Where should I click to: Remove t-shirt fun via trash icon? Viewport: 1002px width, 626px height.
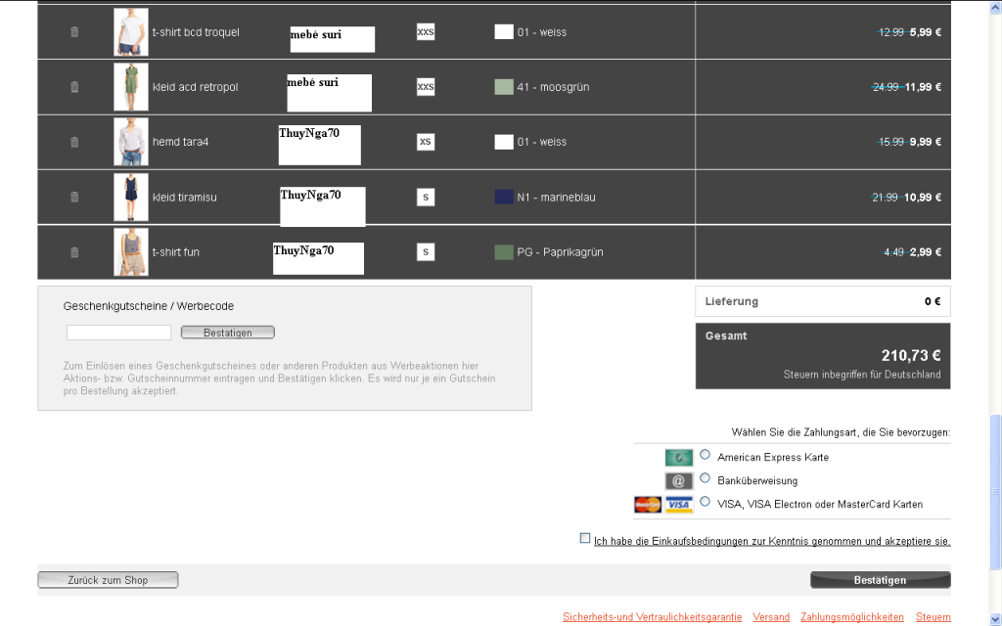coord(74,252)
